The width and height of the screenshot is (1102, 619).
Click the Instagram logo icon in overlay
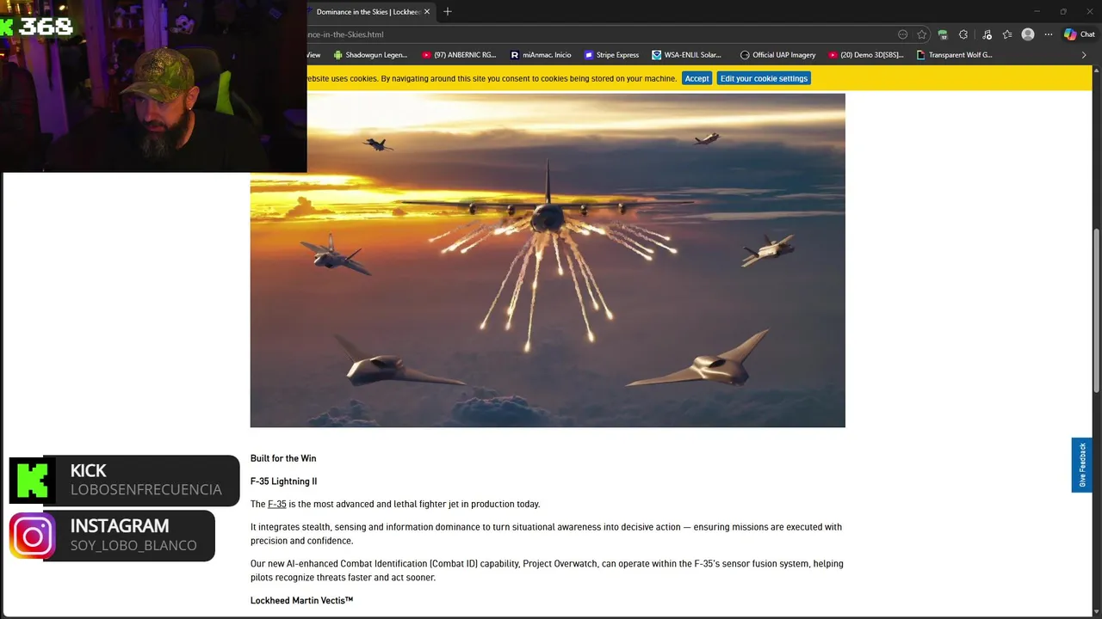pos(32,536)
